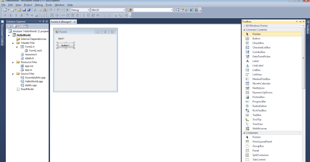Open the Edit menu

(x=11, y=5)
